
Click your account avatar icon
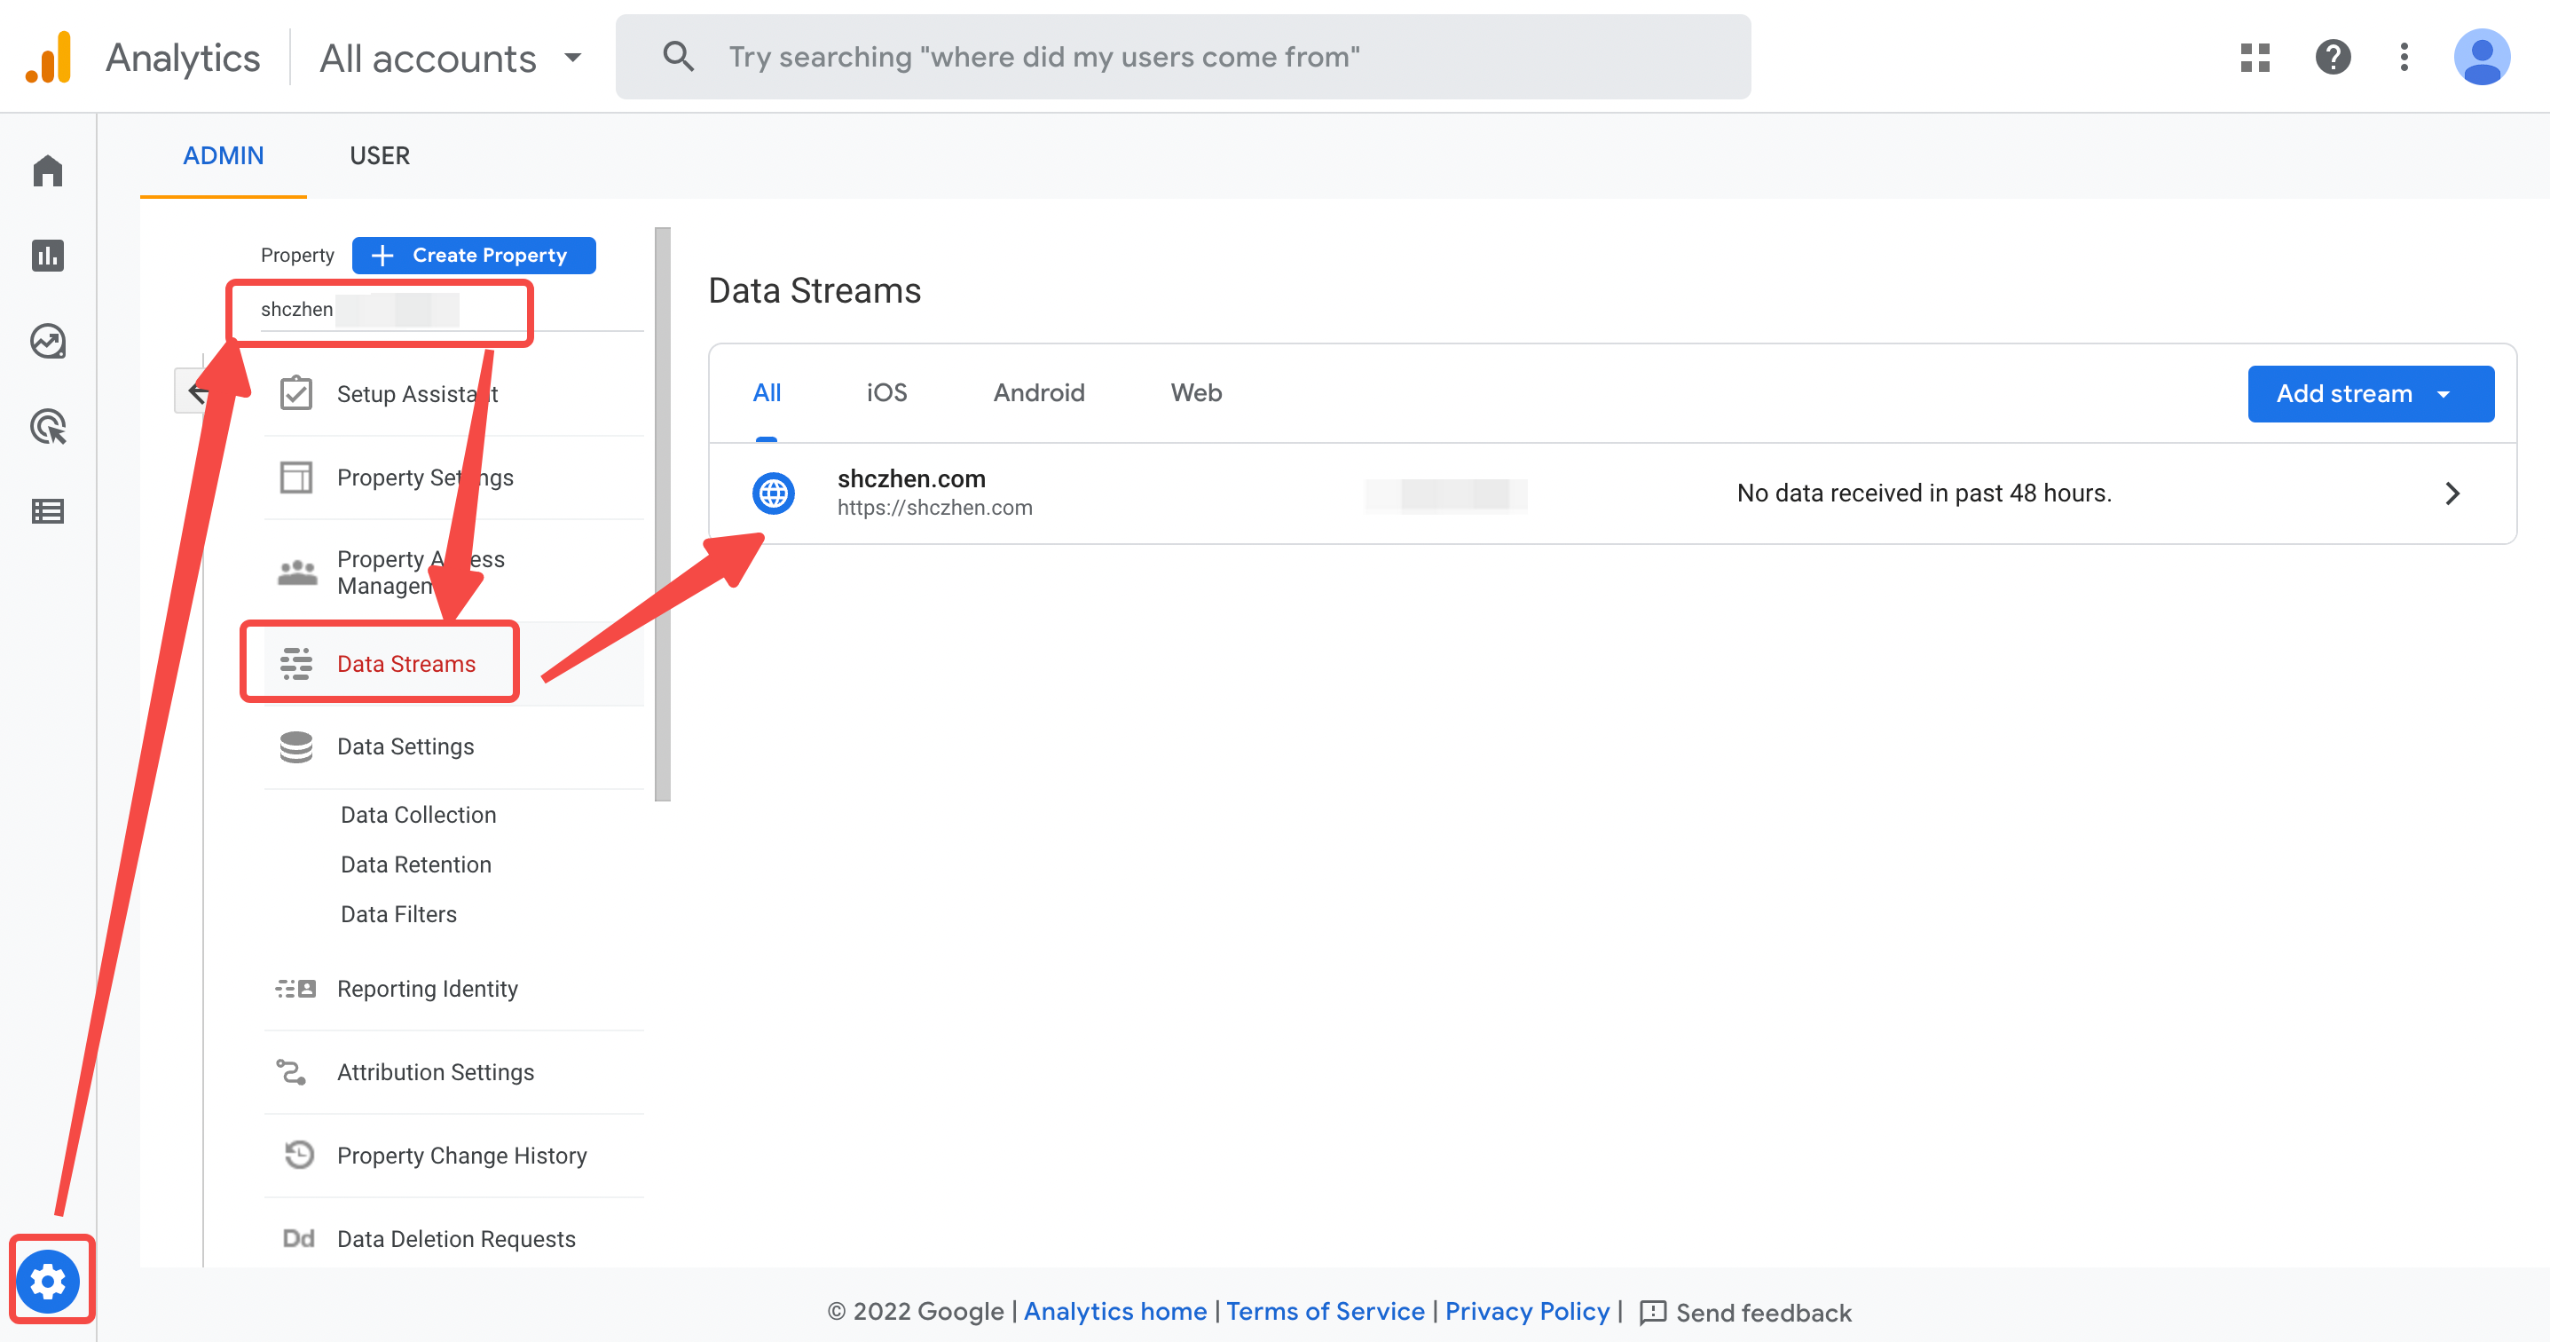pos(2483,58)
